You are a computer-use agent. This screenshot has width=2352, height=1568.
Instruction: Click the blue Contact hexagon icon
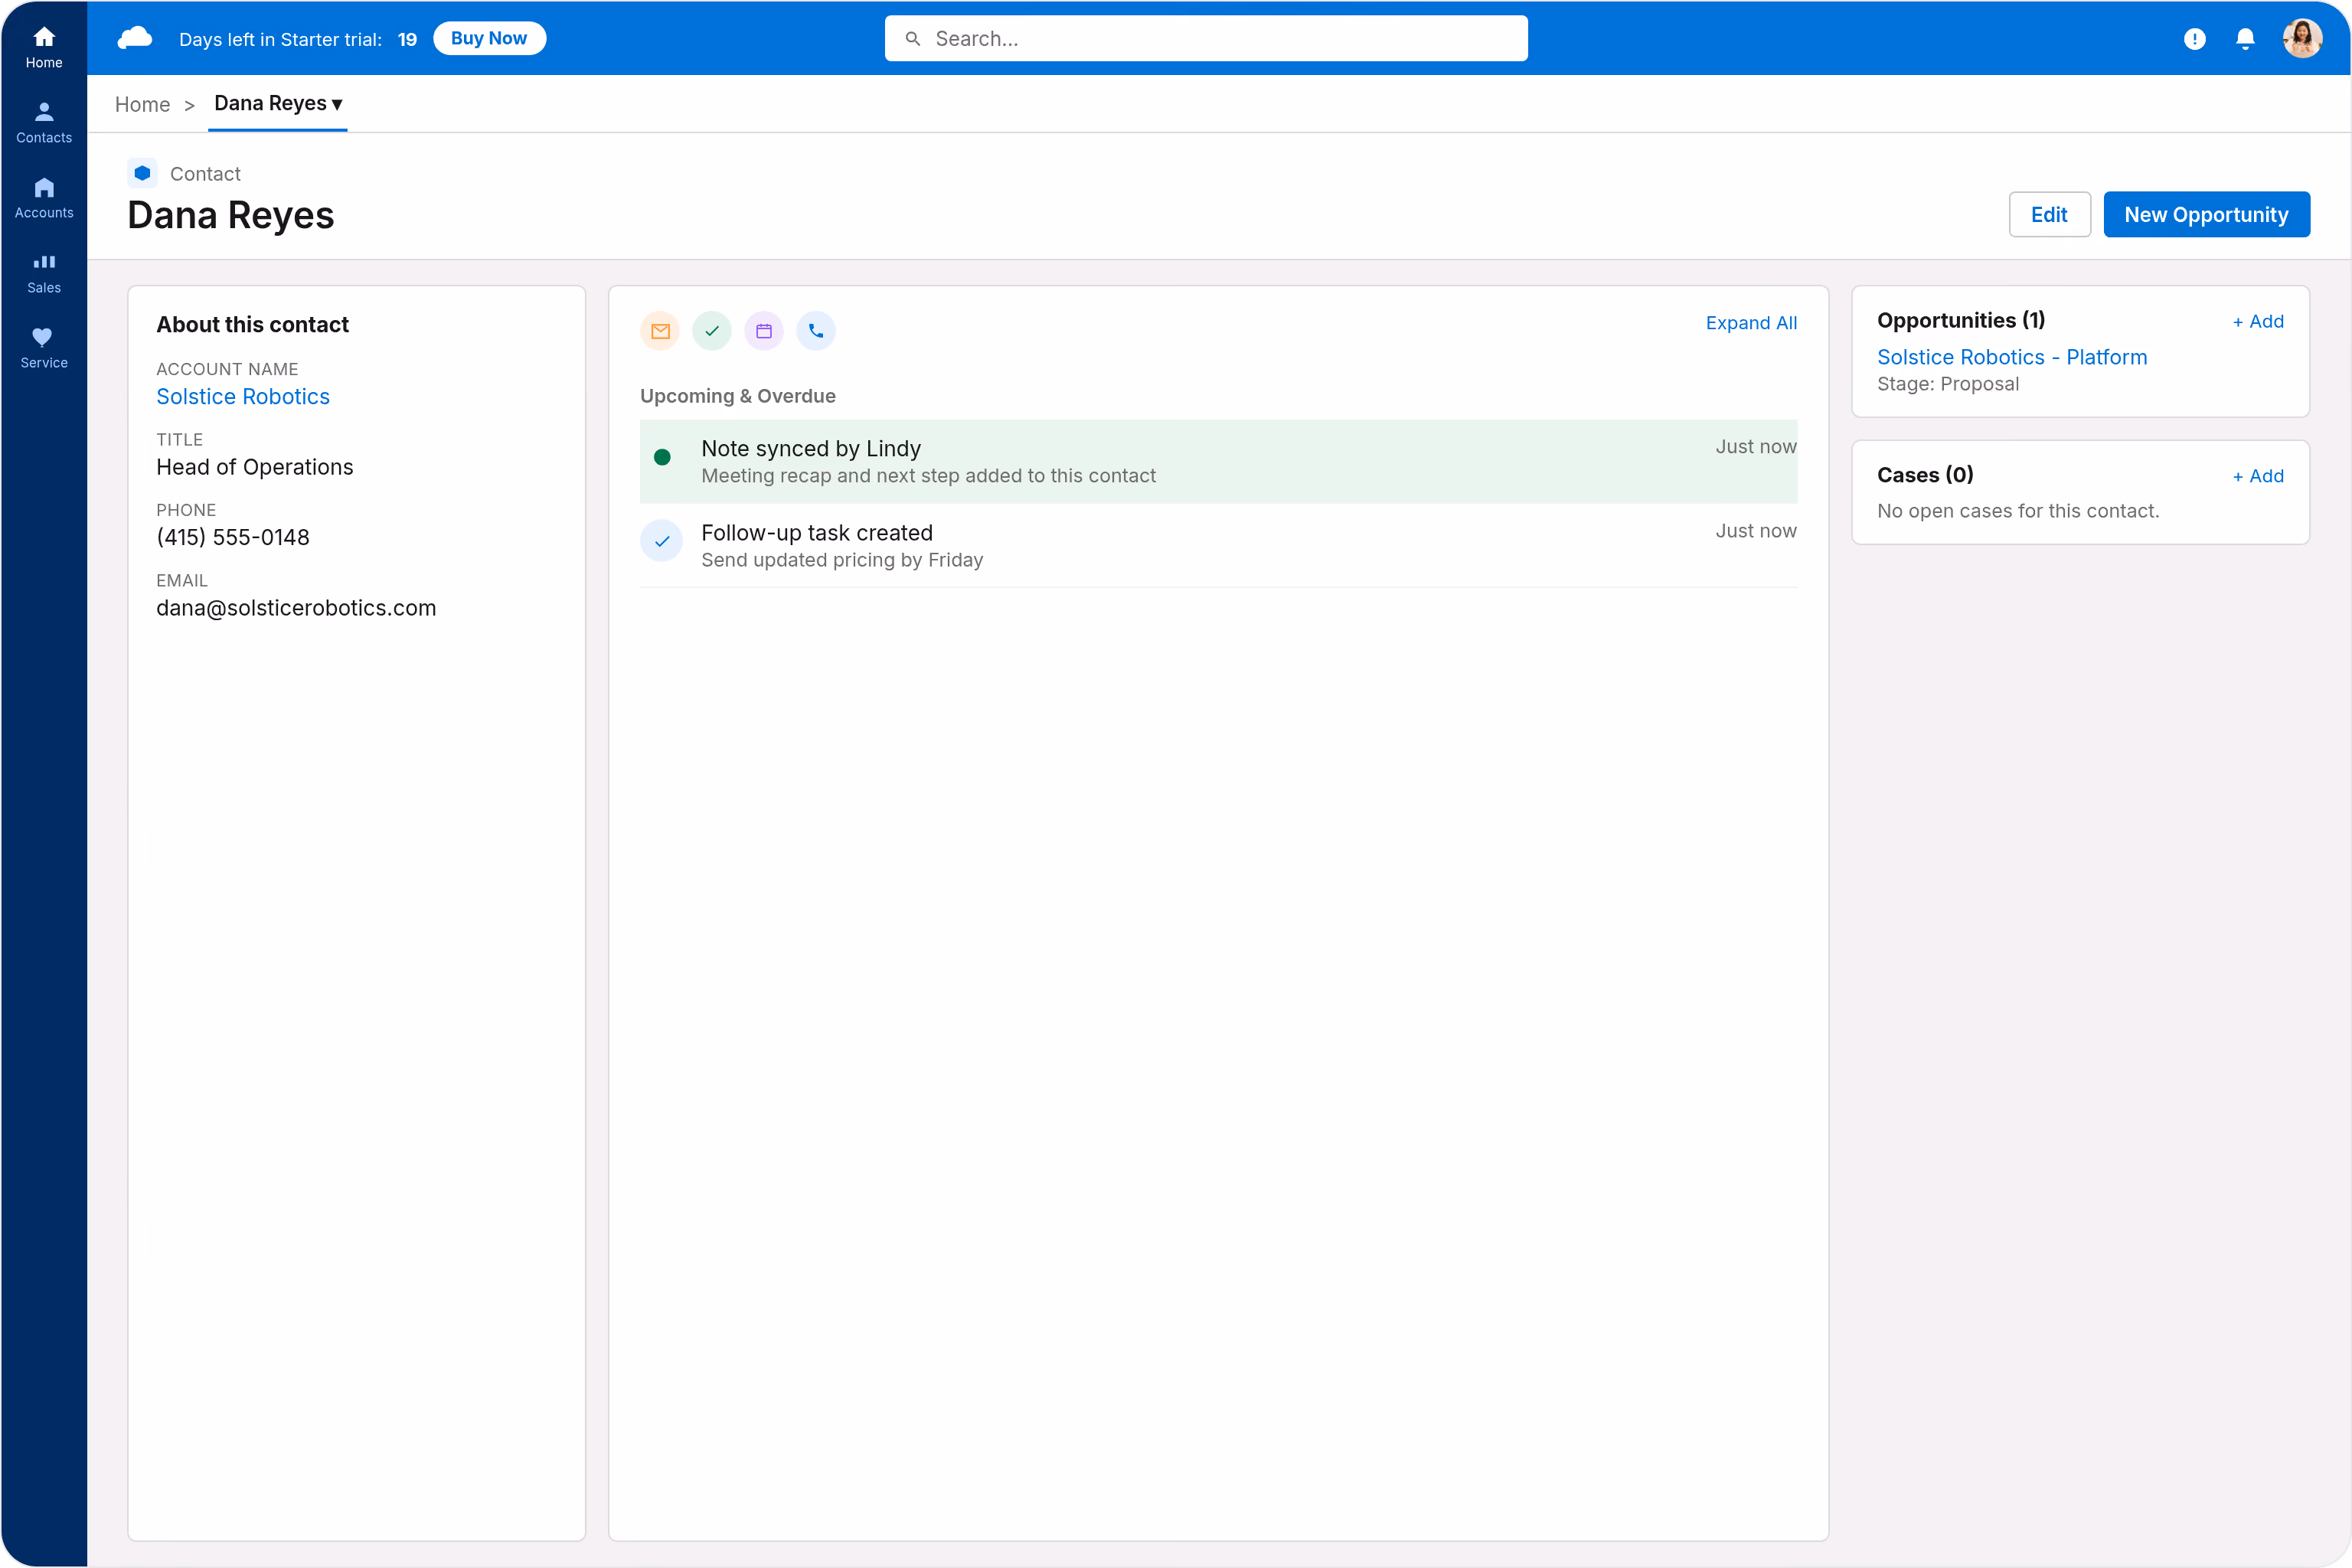click(x=142, y=173)
